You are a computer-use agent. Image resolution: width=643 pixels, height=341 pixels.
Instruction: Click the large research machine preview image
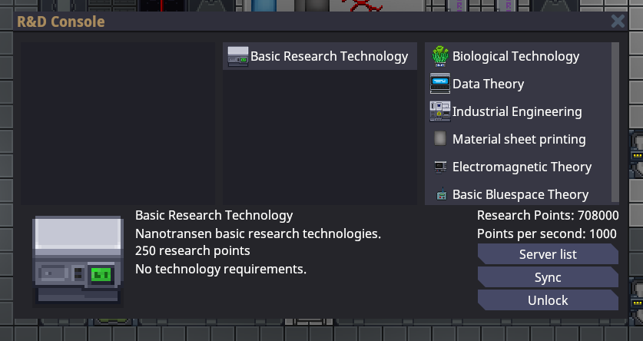point(77,259)
